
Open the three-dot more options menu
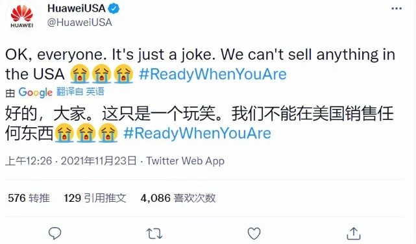click(397, 8)
